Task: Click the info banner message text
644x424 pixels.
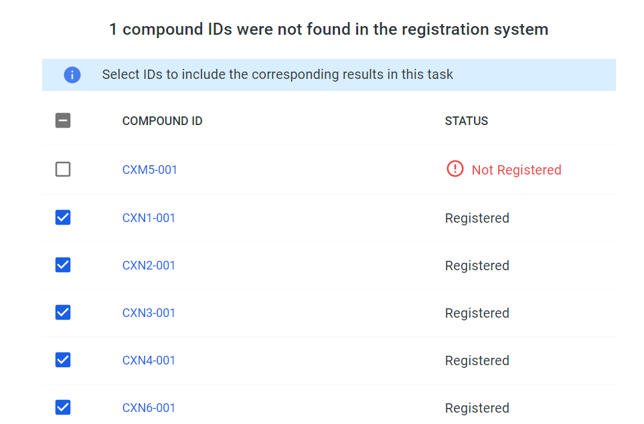Action: tap(277, 75)
